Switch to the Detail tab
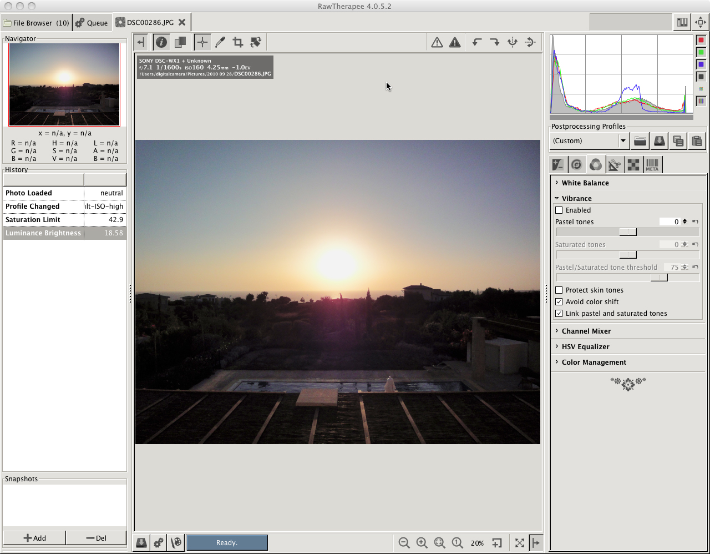The height and width of the screenshot is (554, 710). pos(577,164)
